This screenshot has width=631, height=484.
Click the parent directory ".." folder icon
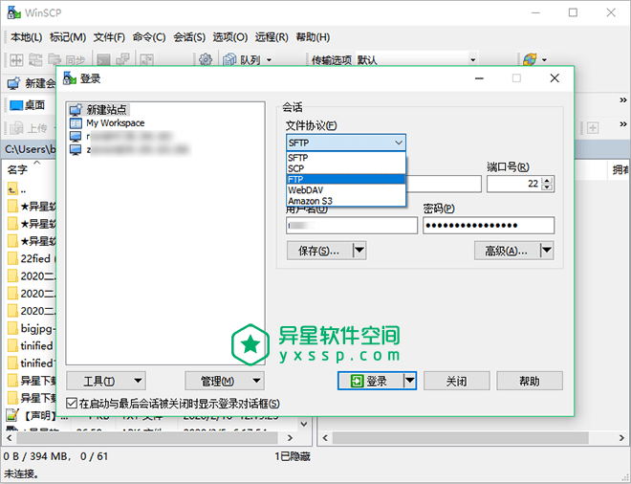[12, 188]
